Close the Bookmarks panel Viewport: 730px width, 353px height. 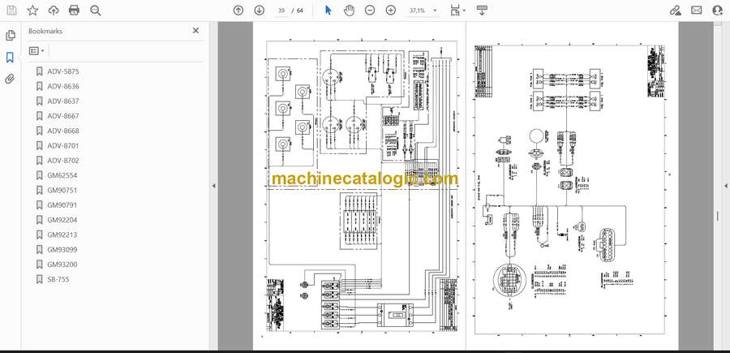pos(195,31)
